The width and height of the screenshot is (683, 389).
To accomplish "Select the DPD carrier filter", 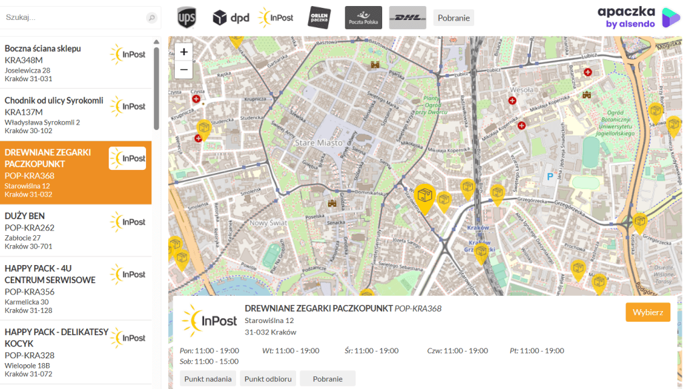I will tap(231, 17).
